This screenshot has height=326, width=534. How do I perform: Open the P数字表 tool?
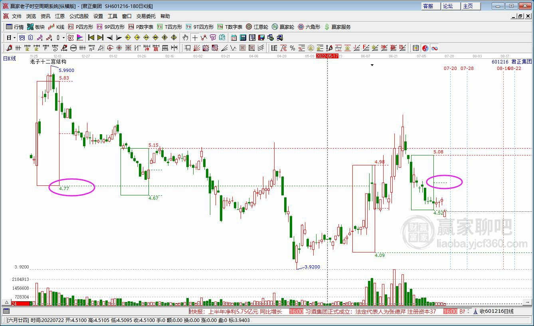[141, 27]
